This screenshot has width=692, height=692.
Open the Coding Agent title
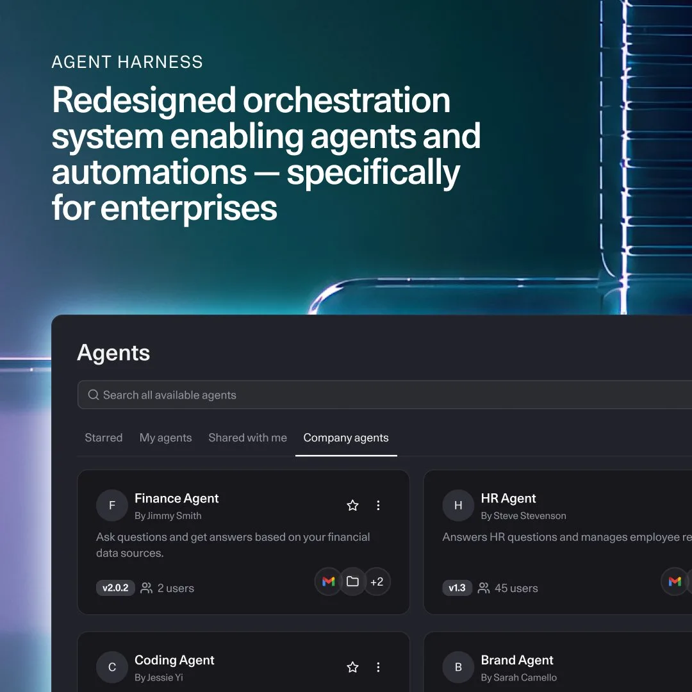pyautogui.click(x=174, y=660)
